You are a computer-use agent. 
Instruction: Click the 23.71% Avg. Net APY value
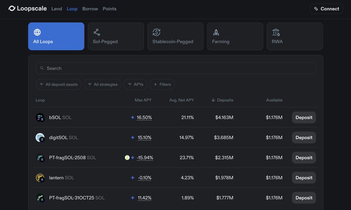(x=187, y=157)
